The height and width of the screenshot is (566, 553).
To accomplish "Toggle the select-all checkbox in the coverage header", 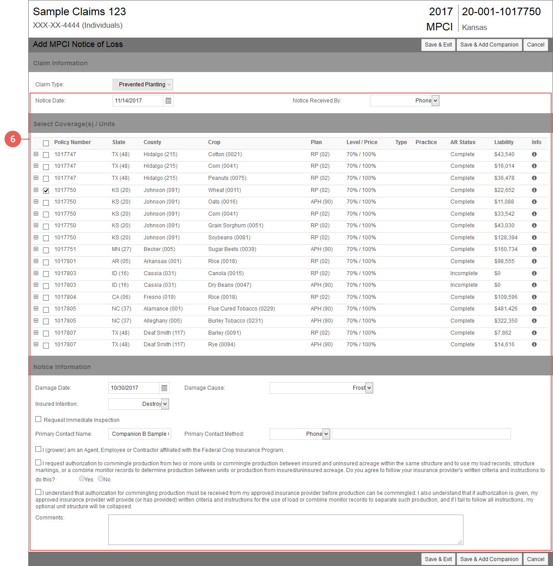I will click(x=46, y=143).
